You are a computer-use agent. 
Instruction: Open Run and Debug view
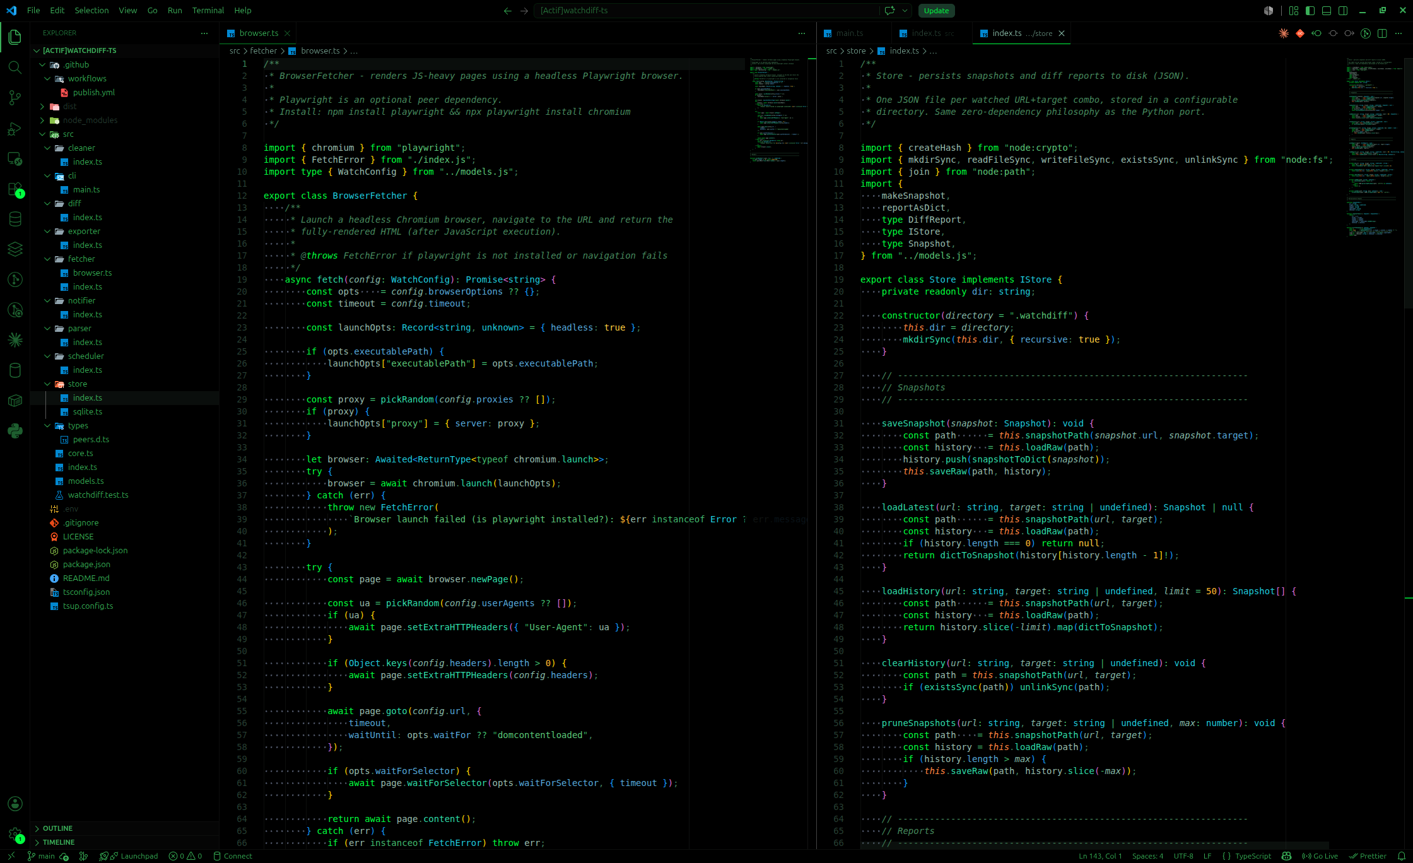coord(15,129)
